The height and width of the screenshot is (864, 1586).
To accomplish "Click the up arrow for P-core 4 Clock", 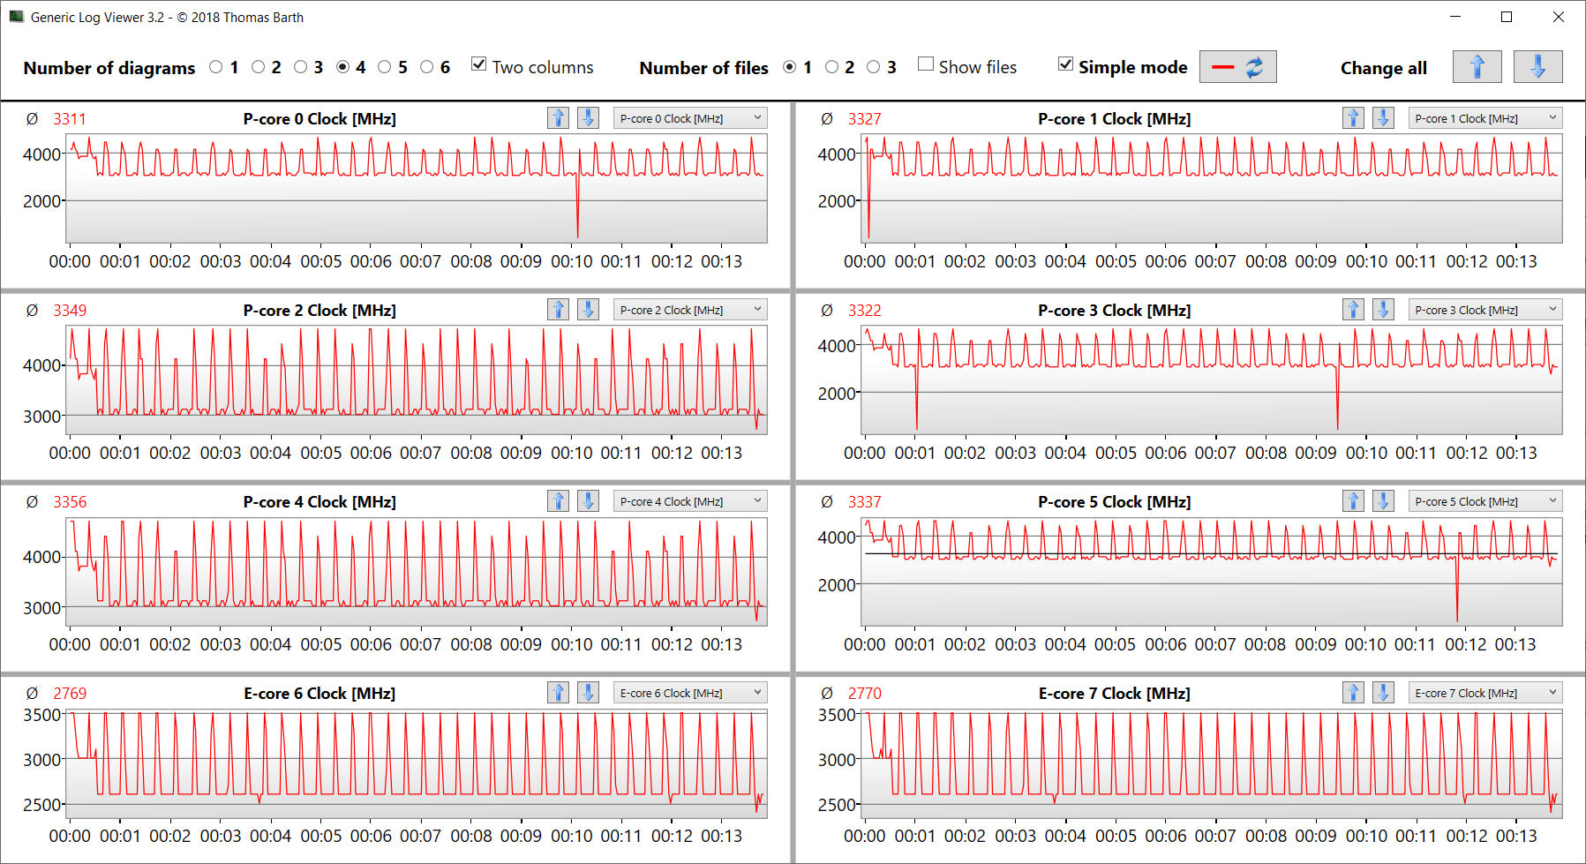I will pos(558,501).
